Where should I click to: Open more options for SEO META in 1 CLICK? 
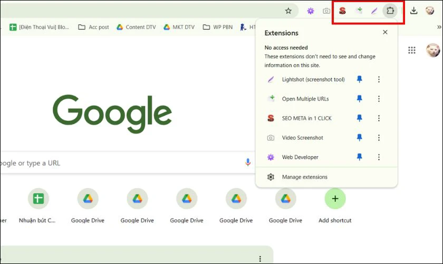379,118
